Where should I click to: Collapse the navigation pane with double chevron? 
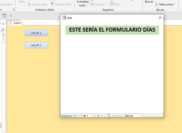3,23
